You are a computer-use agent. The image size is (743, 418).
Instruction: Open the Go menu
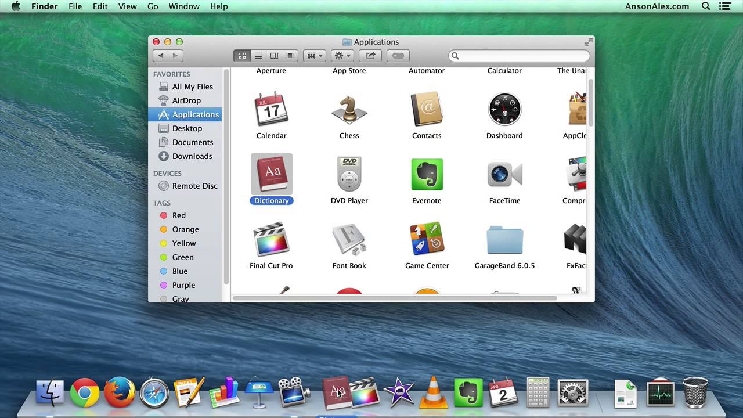point(152,6)
